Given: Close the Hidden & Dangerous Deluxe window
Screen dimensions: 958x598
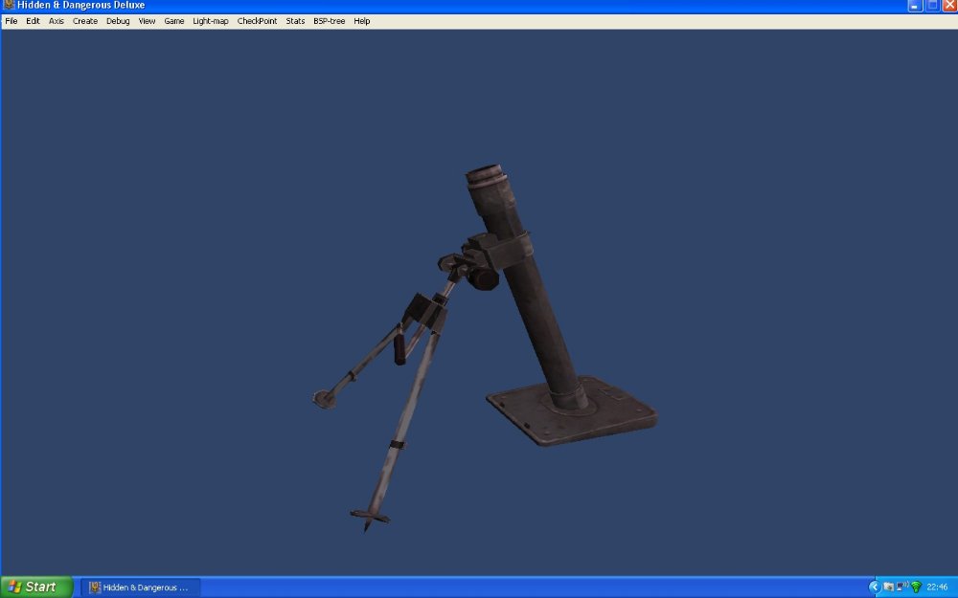Looking at the screenshot, I should point(950,6).
